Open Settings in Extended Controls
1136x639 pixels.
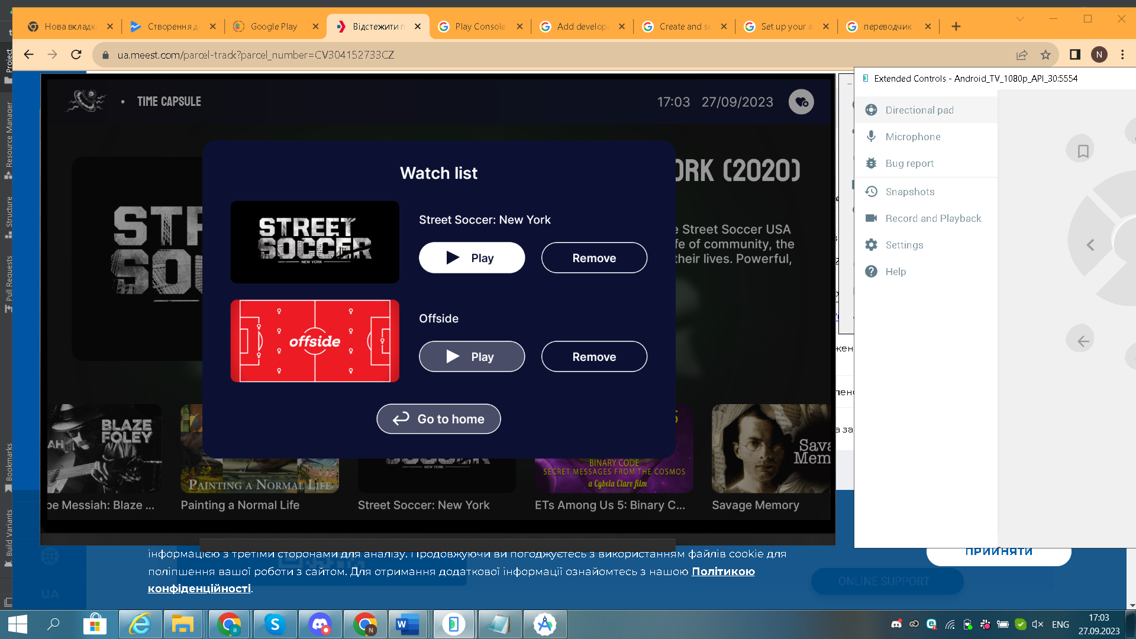coord(903,245)
